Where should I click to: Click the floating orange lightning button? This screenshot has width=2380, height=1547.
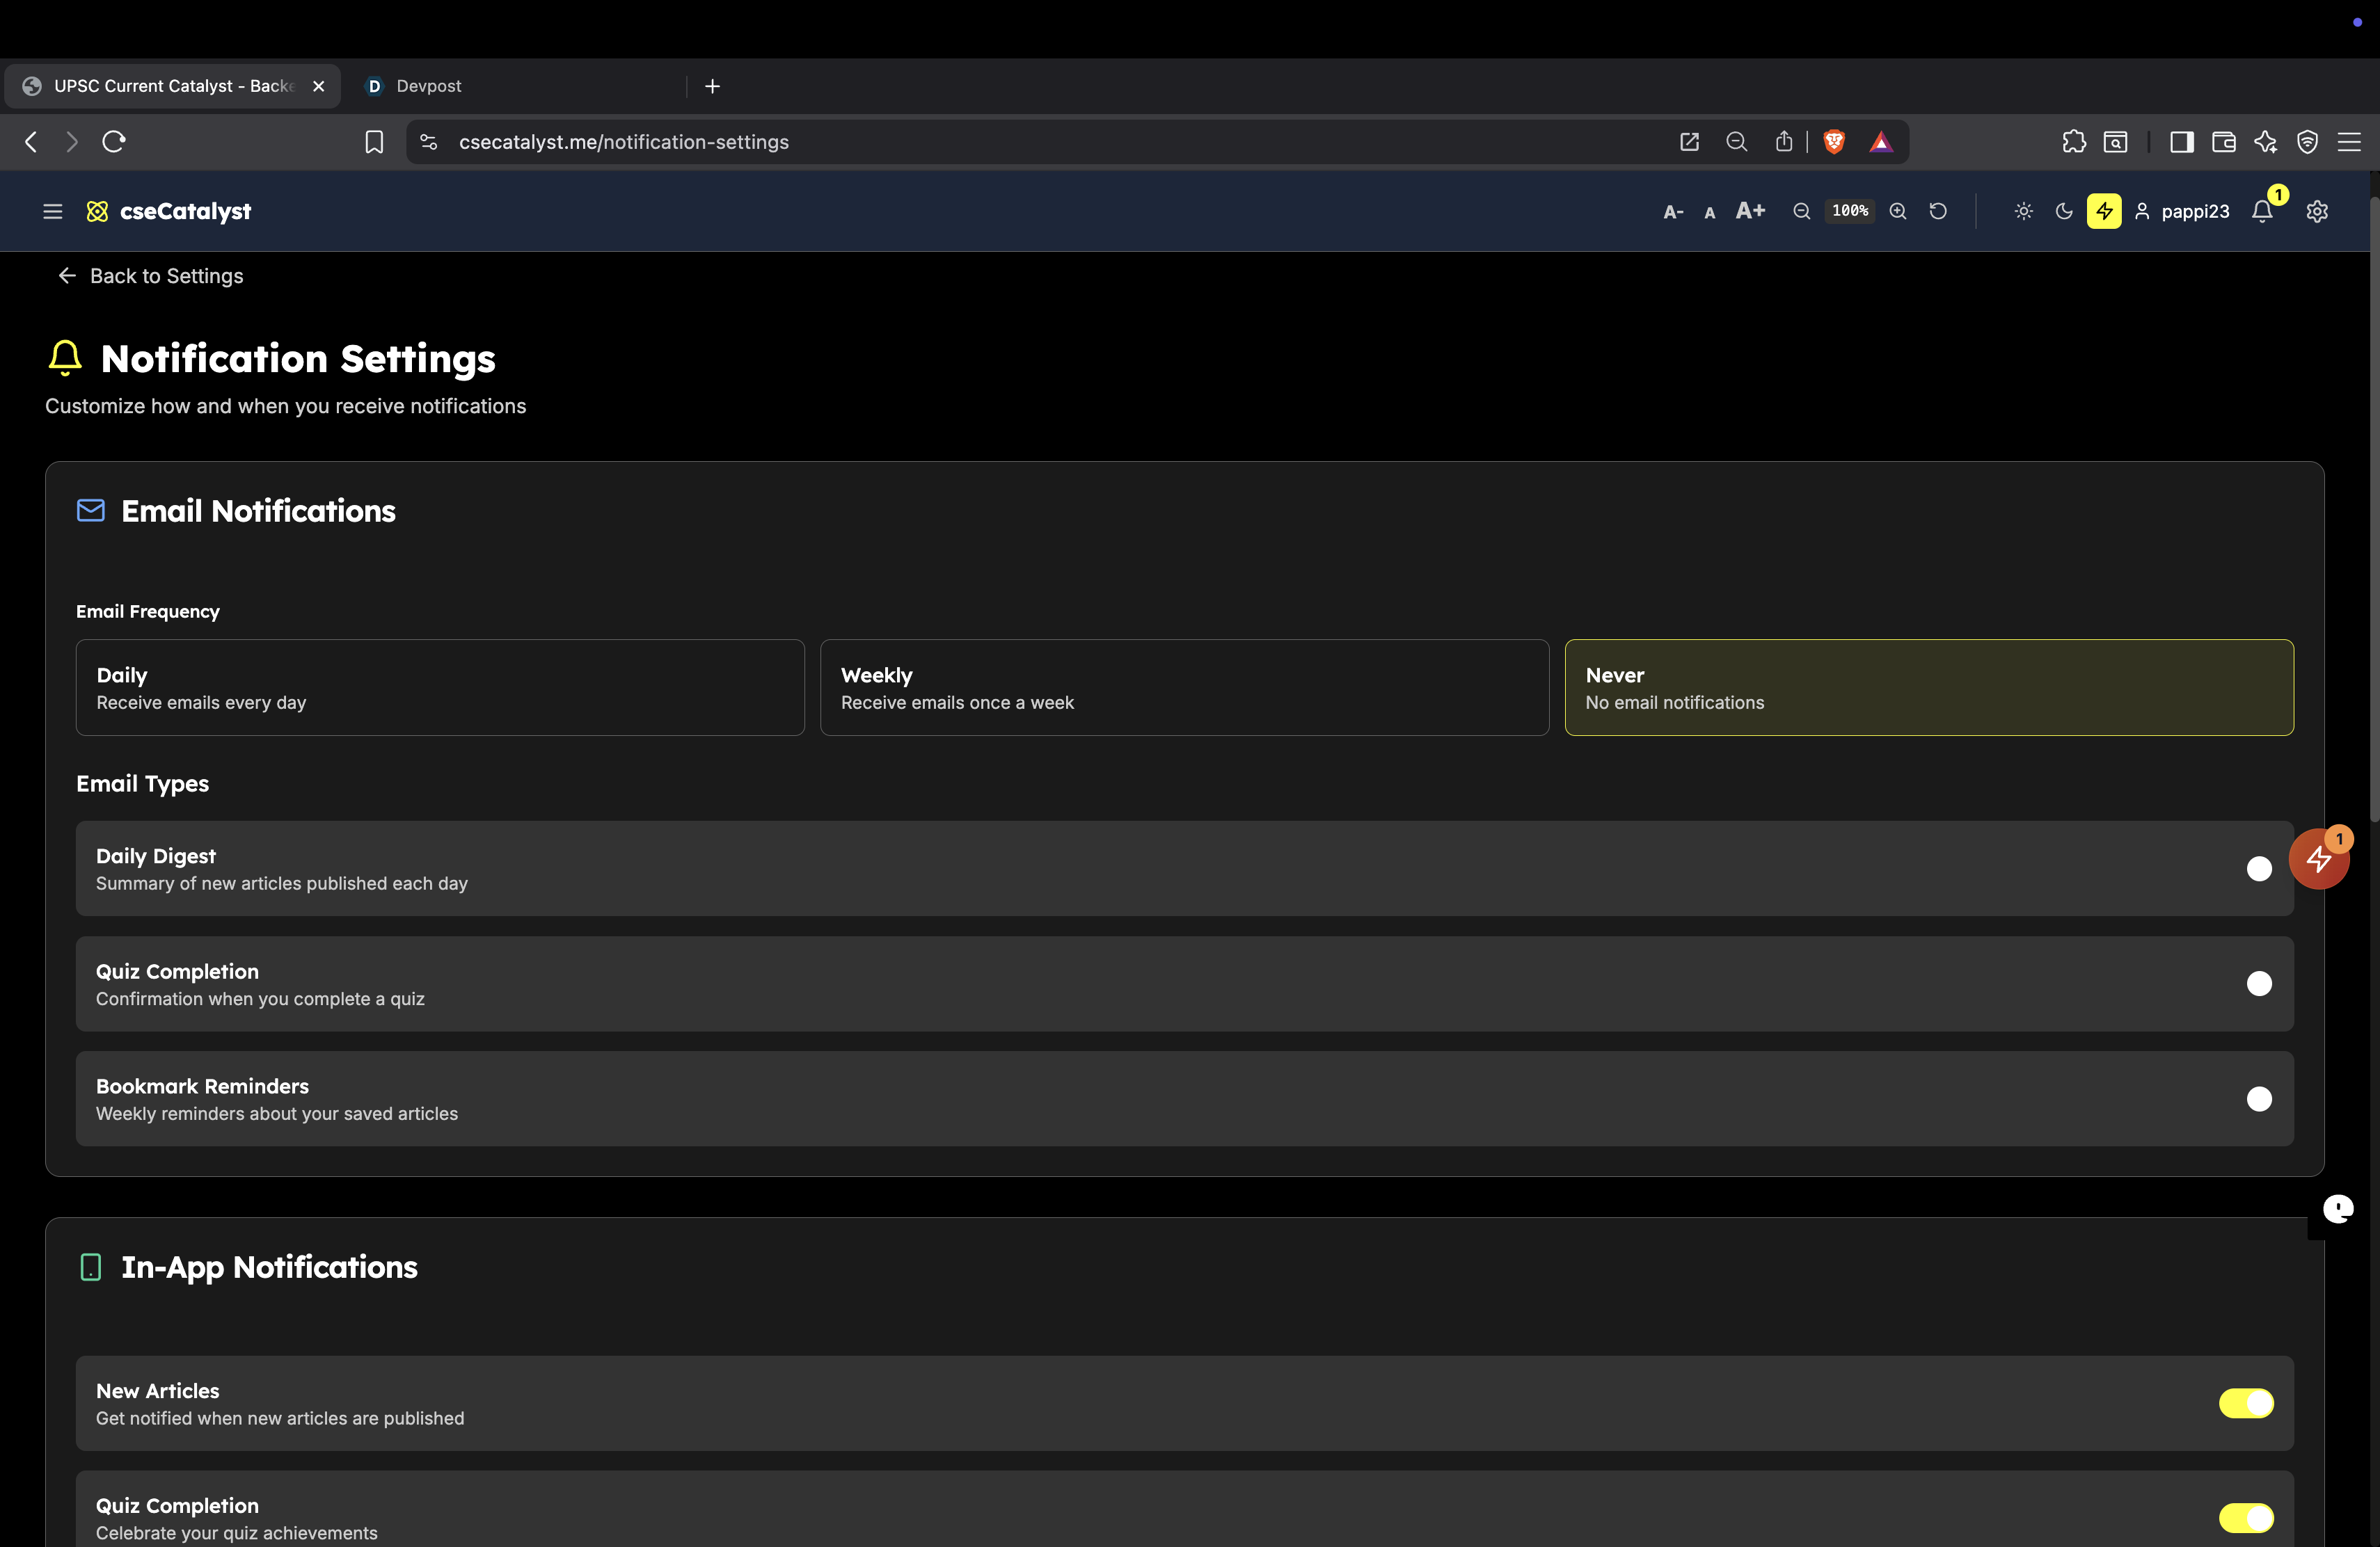(x=2318, y=858)
